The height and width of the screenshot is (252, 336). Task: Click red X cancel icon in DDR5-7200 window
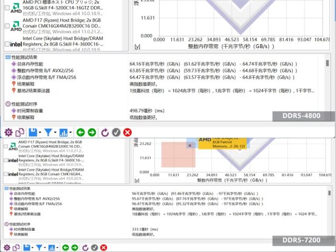coord(104,248)
